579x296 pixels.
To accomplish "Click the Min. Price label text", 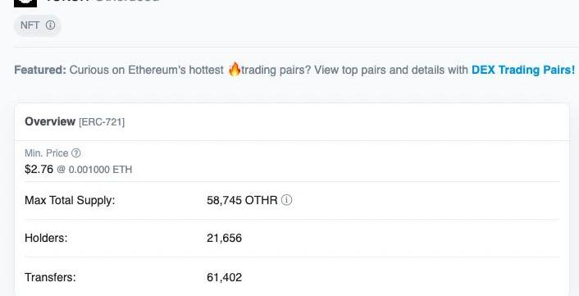I will pyautogui.click(x=47, y=153).
